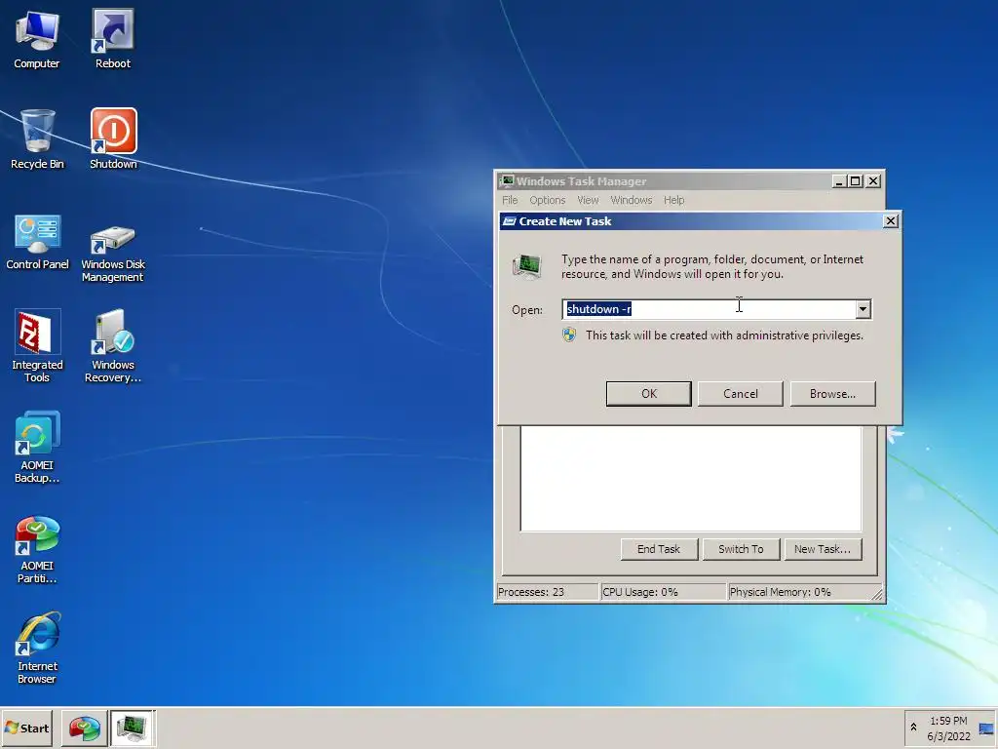Click the Open text field with shutdown -r
The image size is (998, 749).
coord(709,309)
